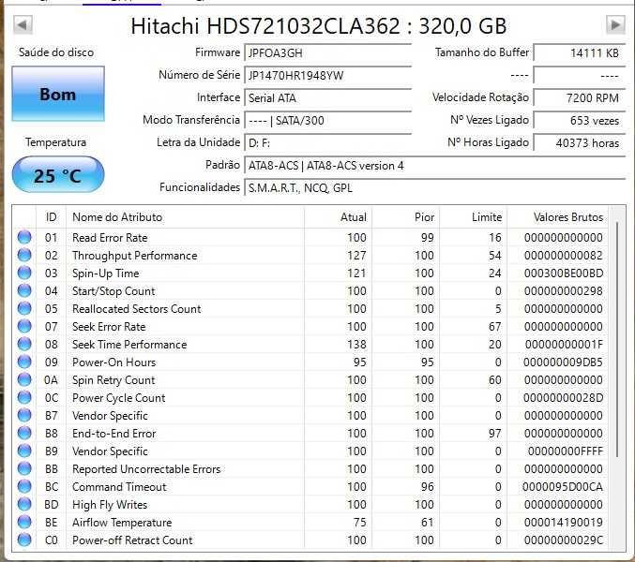
Task: Select the Airflow Temperature attribute name
Action: (122, 523)
